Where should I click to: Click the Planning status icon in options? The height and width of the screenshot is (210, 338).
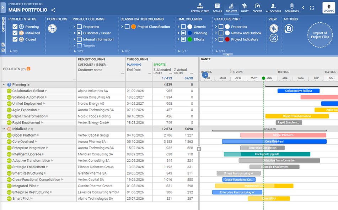21,27
